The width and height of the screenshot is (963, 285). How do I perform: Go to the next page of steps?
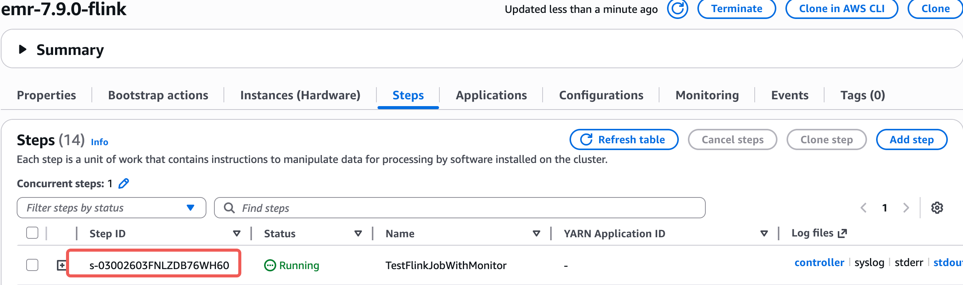coord(906,208)
